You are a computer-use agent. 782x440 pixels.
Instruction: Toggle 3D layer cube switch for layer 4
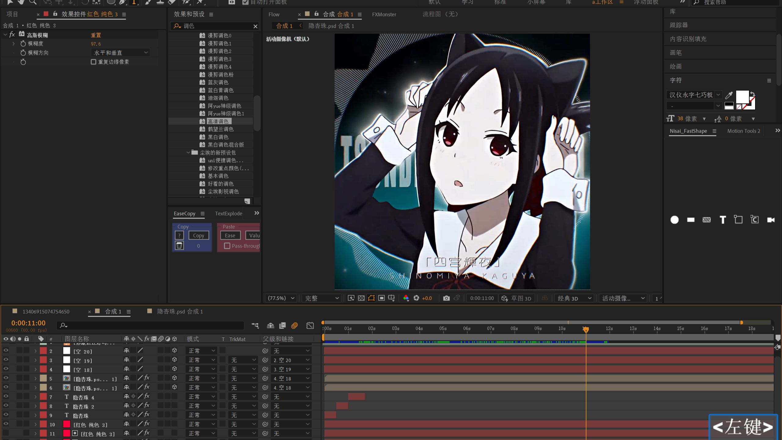point(174,369)
